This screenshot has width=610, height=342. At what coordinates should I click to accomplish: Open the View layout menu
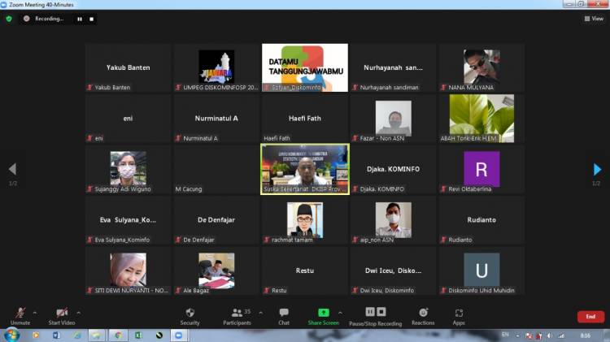(593, 19)
